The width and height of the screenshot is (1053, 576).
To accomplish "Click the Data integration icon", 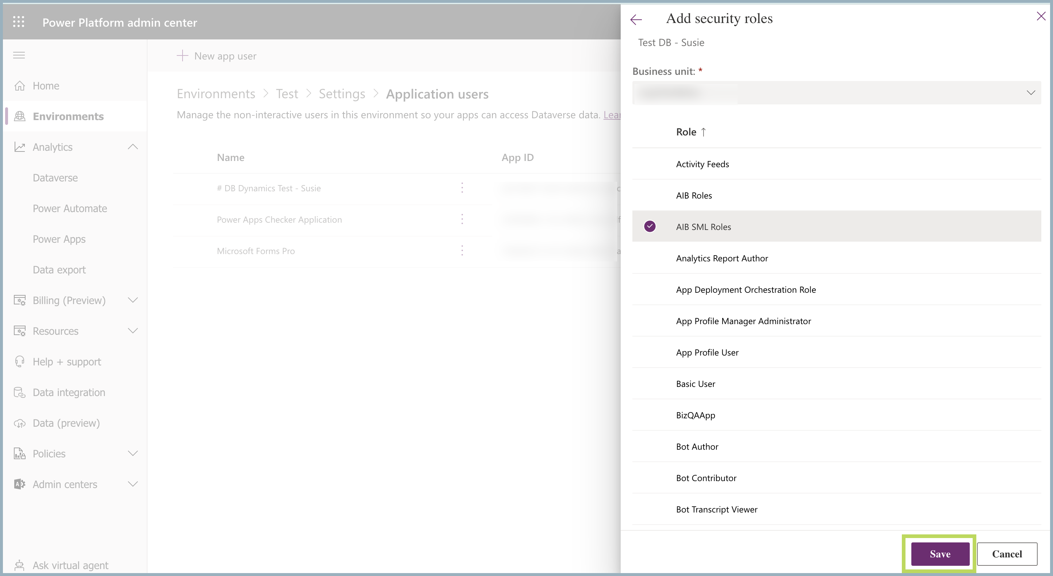I will click(x=19, y=392).
